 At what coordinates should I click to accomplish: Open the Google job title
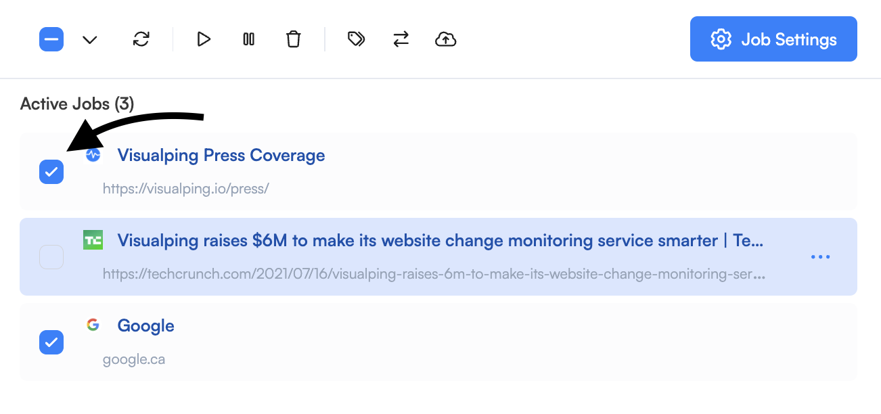(146, 326)
